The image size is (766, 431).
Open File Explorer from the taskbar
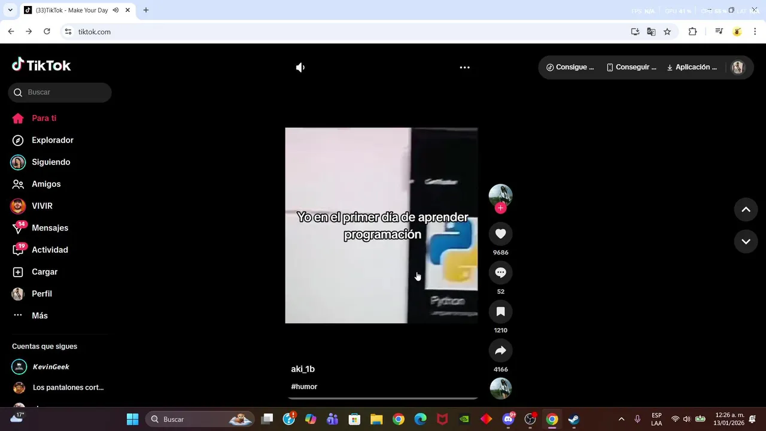point(376,419)
